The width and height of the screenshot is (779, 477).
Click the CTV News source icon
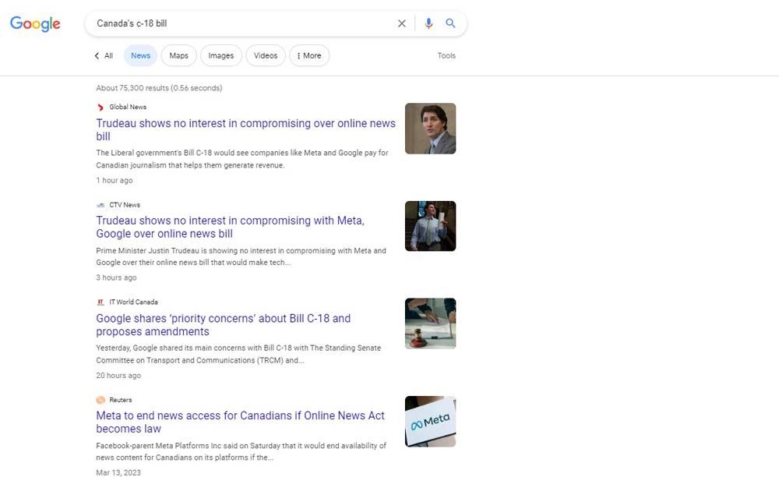pyautogui.click(x=100, y=205)
